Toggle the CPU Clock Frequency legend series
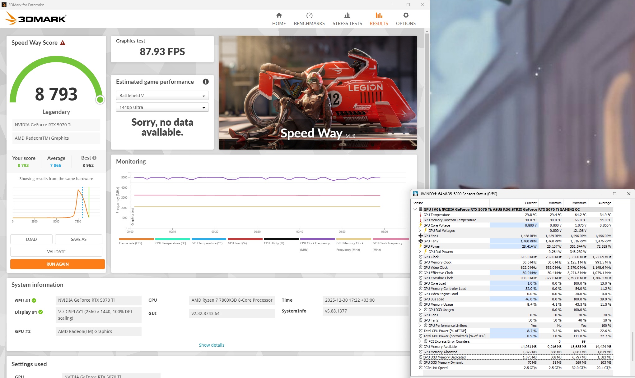Viewport: 635px width, 378px height. tap(315, 243)
